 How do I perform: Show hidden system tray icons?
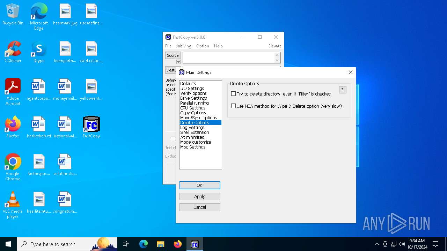(x=376, y=244)
